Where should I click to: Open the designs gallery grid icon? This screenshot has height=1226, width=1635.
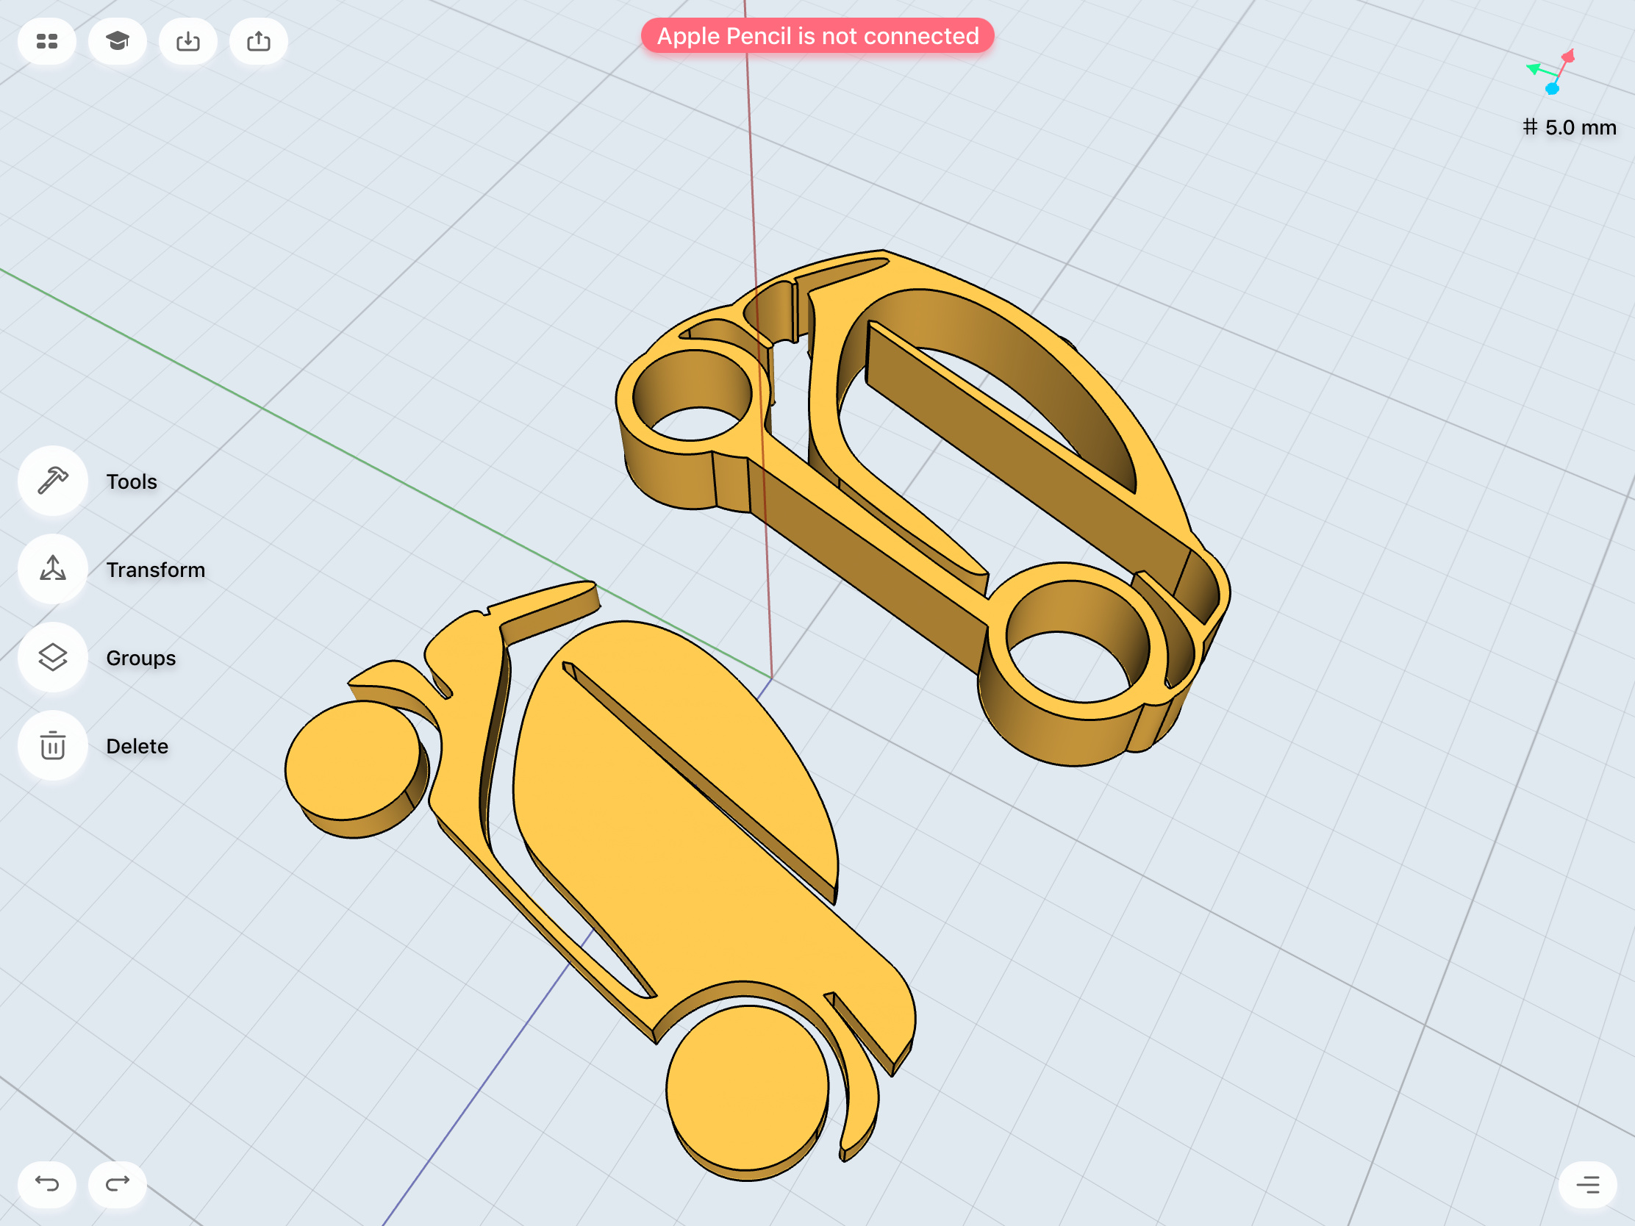(46, 41)
